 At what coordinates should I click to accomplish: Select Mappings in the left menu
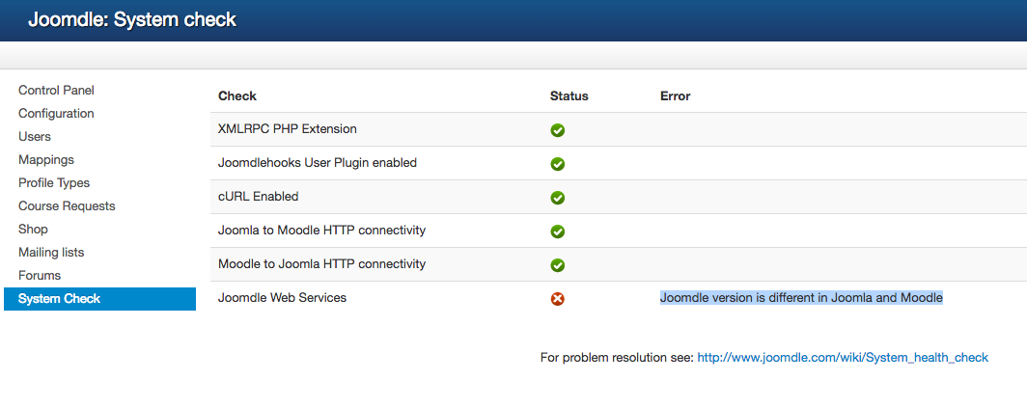point(46,160)
